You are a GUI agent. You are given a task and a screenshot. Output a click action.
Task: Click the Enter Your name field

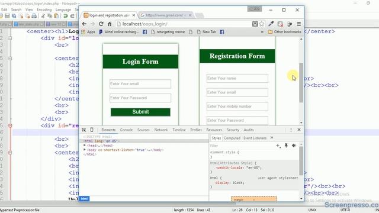(237, 78)
